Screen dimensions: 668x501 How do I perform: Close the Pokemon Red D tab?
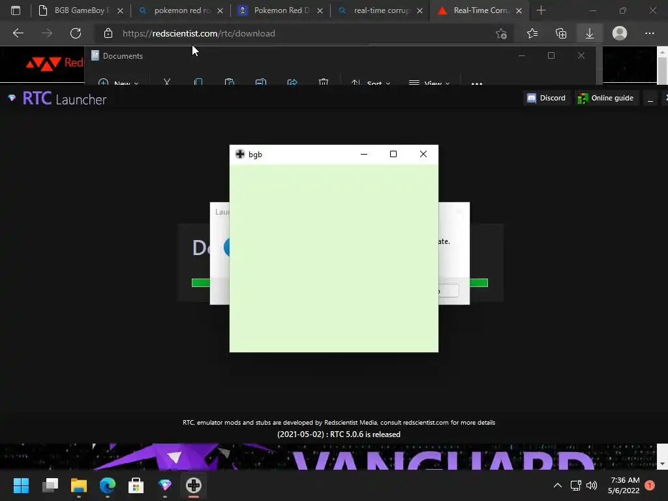(320, 10)
